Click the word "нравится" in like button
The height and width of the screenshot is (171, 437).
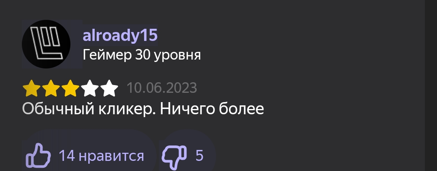pyautogui.click(x=112, y=156)
